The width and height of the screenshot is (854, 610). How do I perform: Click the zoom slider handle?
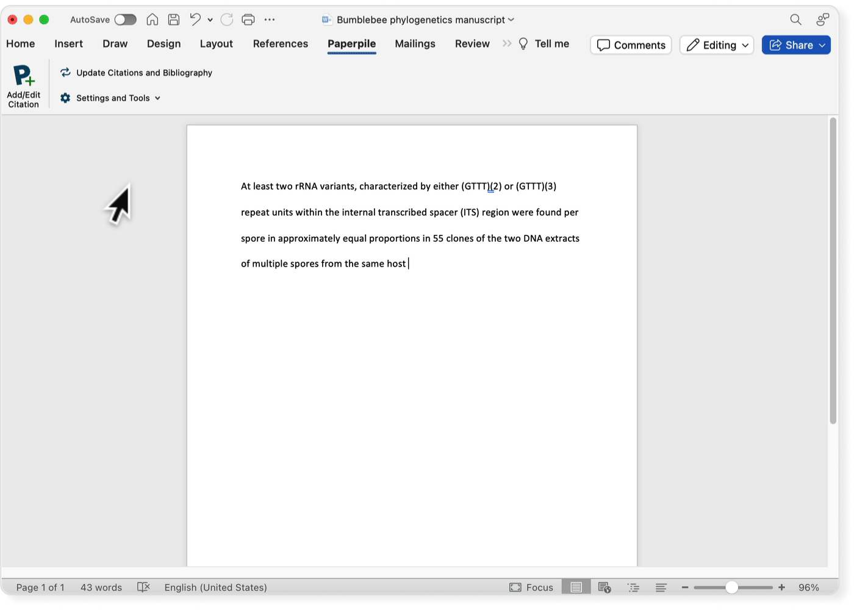[731, 587]
